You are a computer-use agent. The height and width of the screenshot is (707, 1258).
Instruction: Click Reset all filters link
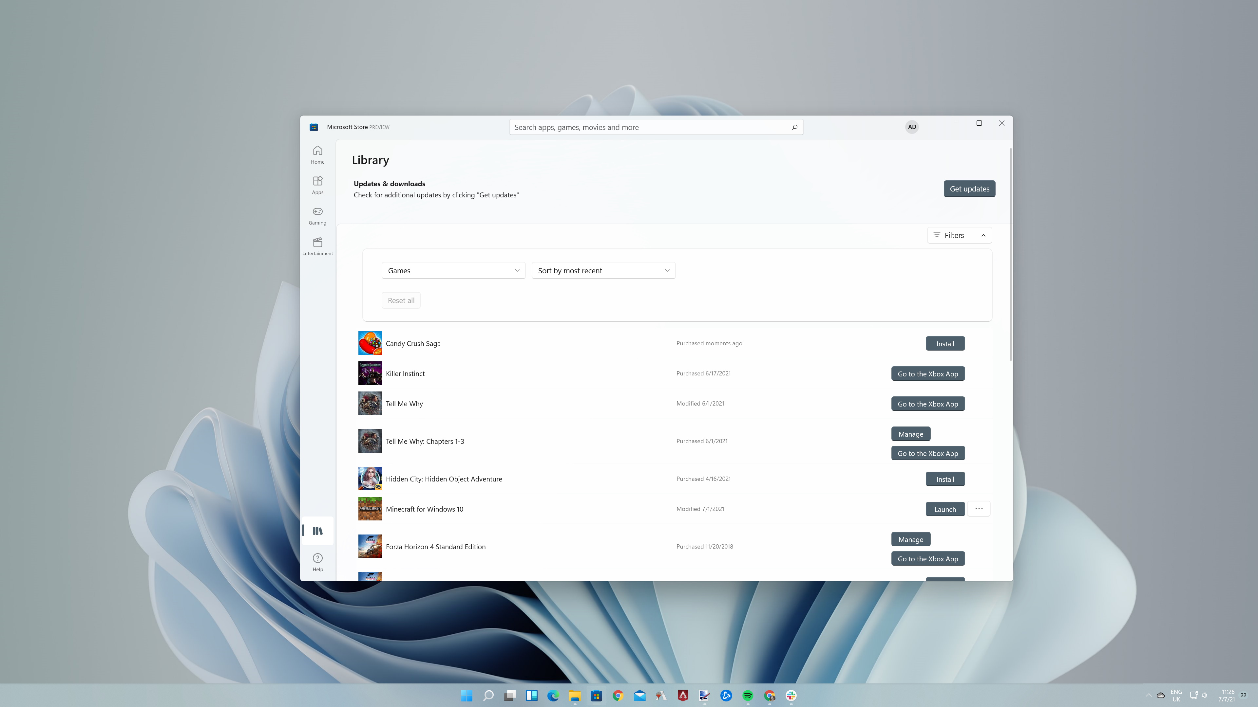pos(401,299)
